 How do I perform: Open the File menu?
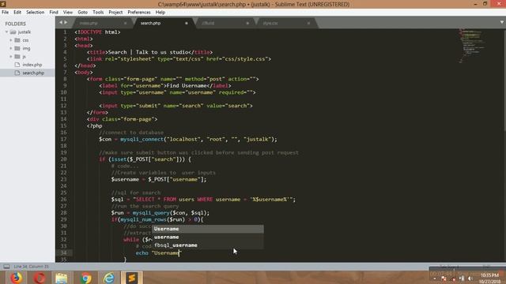click(6, 13)
